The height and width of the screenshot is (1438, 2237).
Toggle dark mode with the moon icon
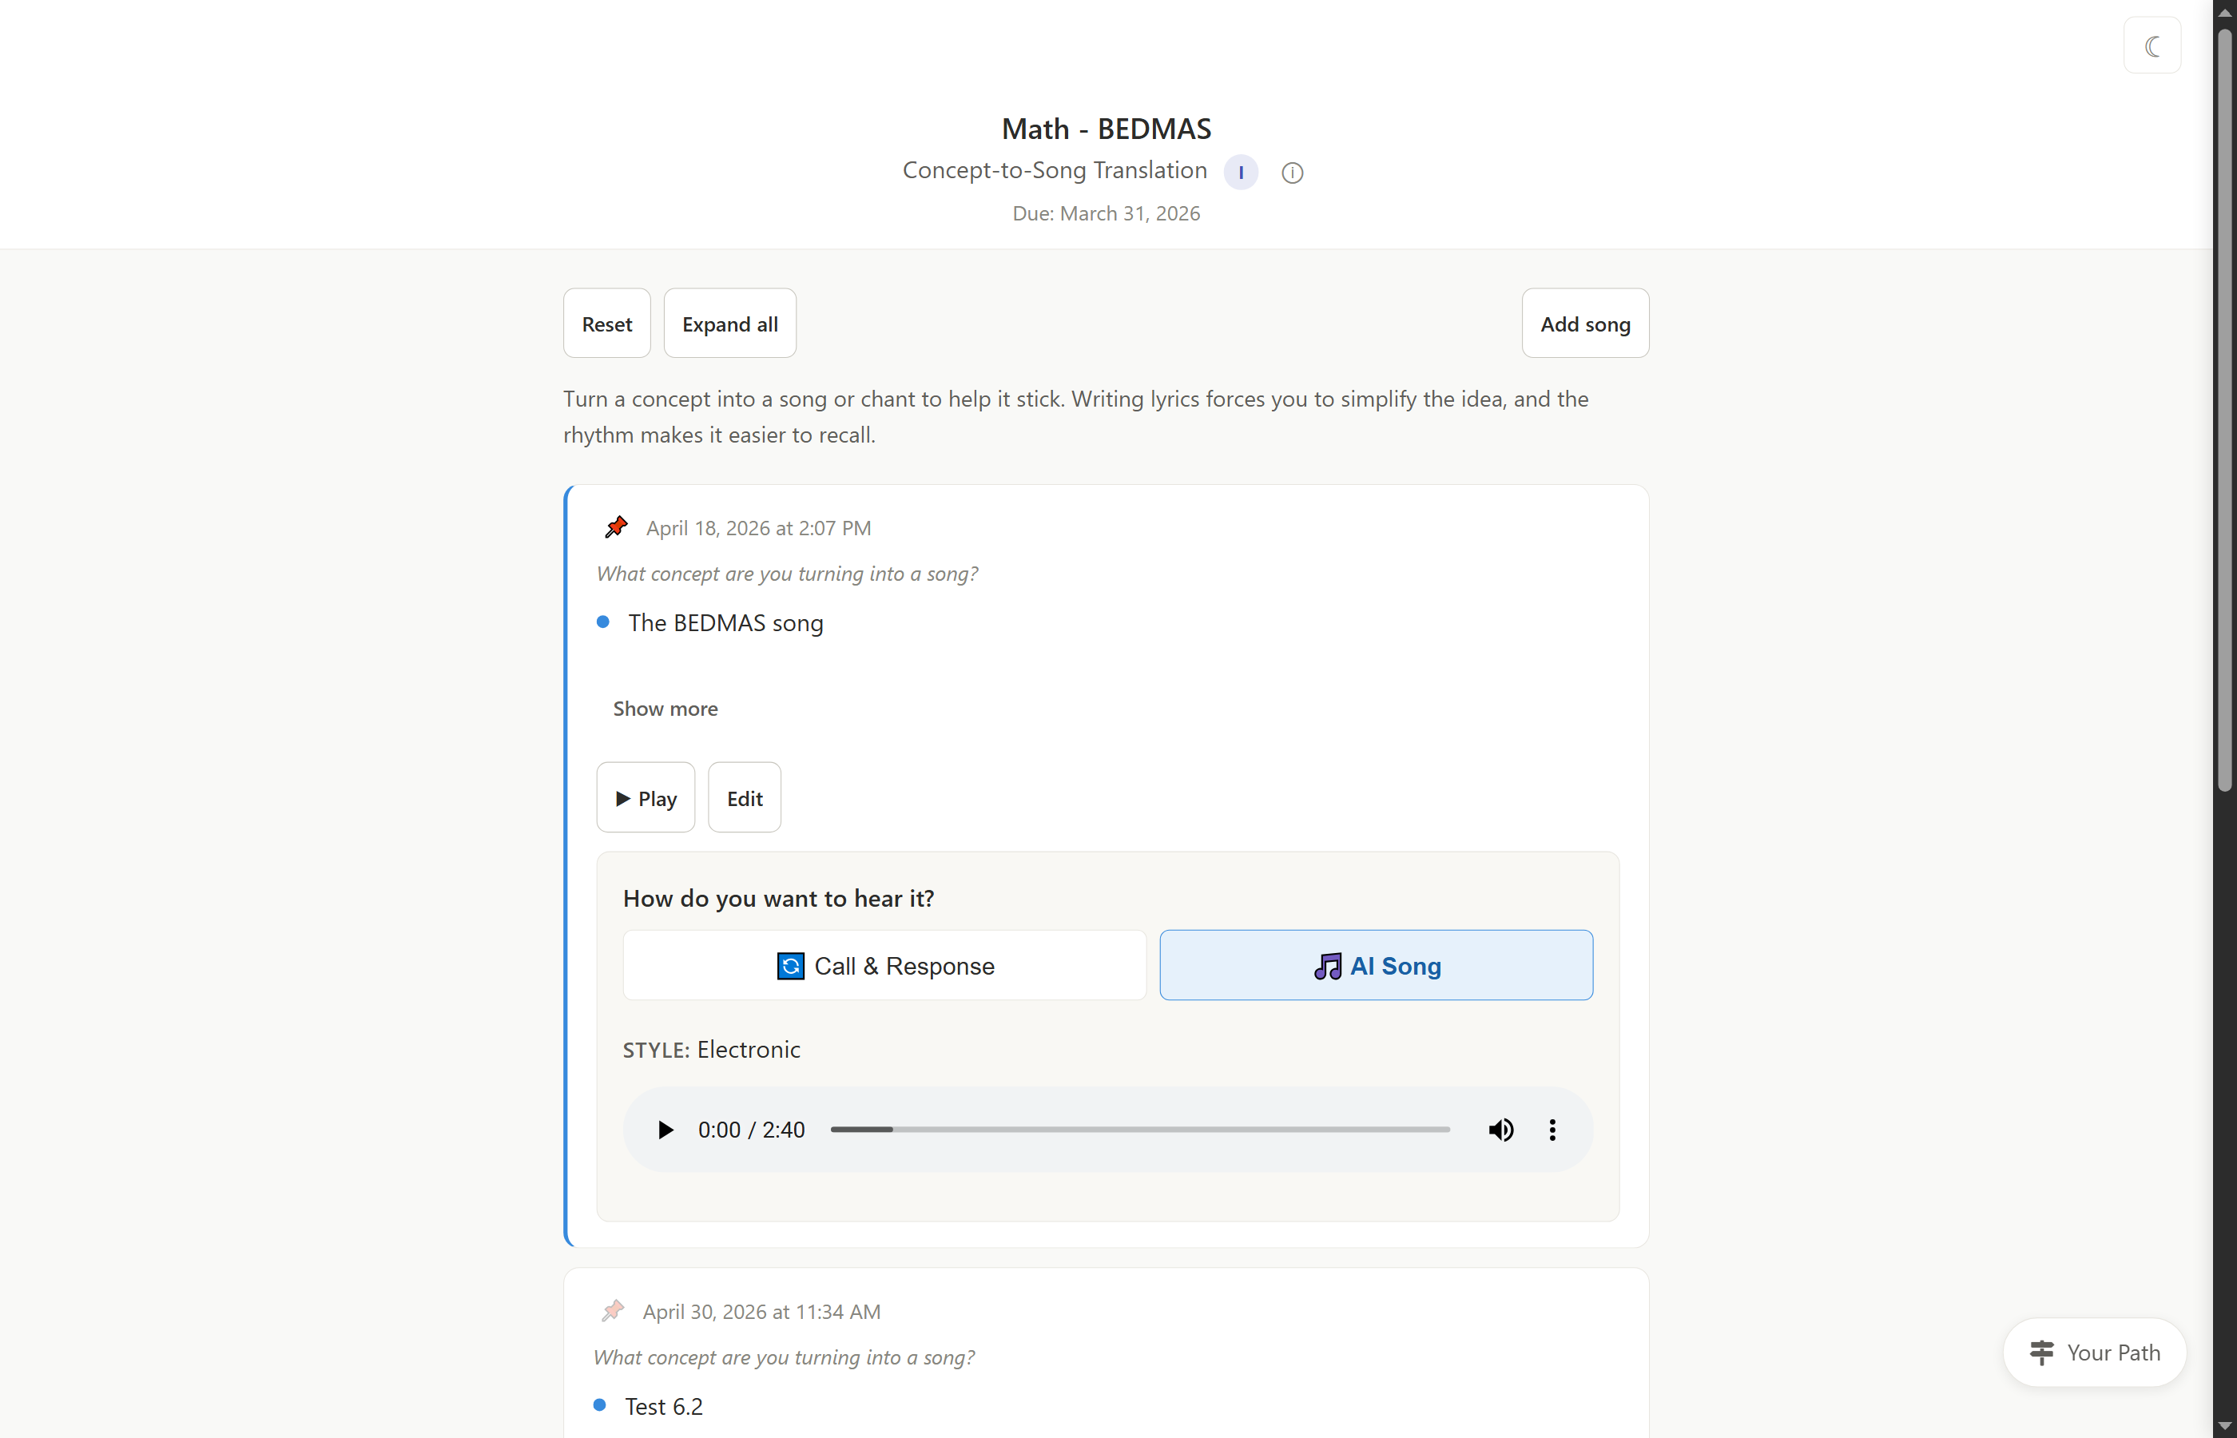pyautogui.click(x=2152, y=46)
